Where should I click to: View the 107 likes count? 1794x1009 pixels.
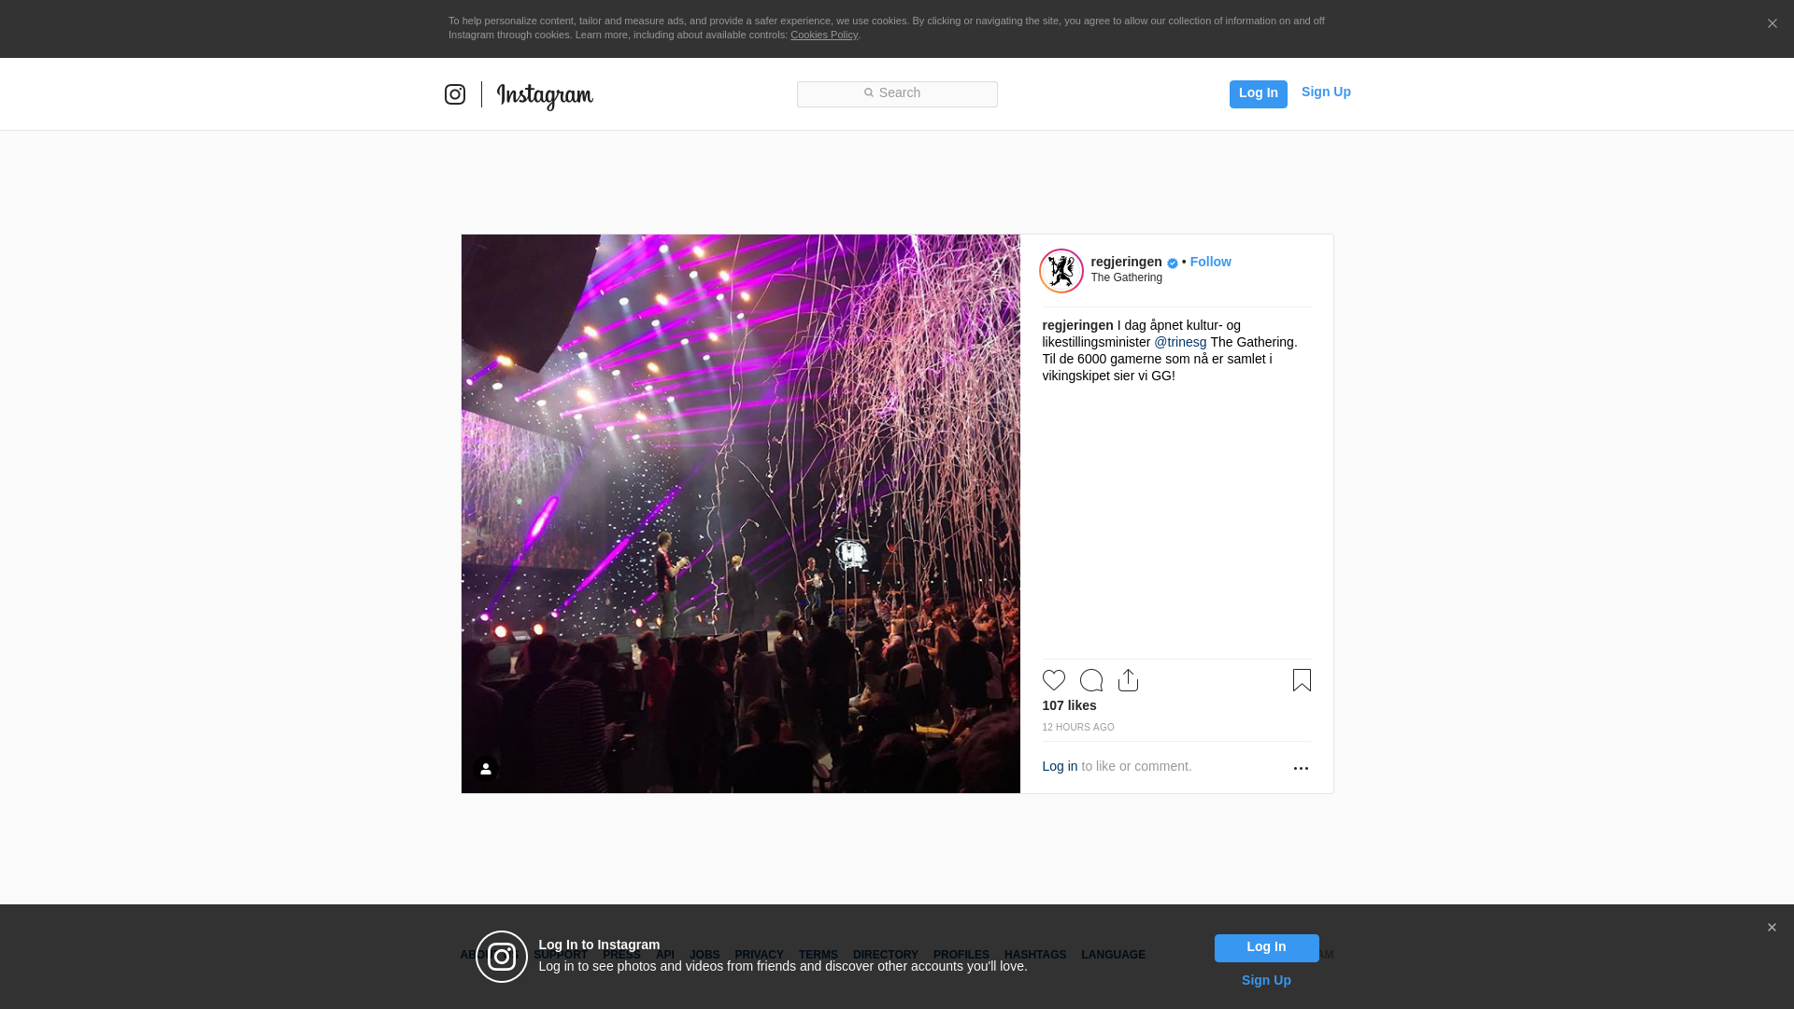(x=1069, y=705)
